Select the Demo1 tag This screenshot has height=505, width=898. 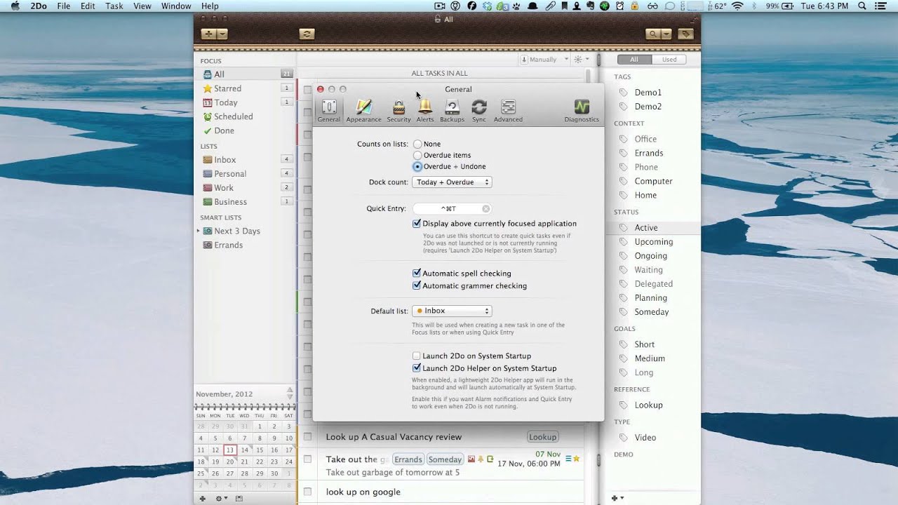(648, 92)
